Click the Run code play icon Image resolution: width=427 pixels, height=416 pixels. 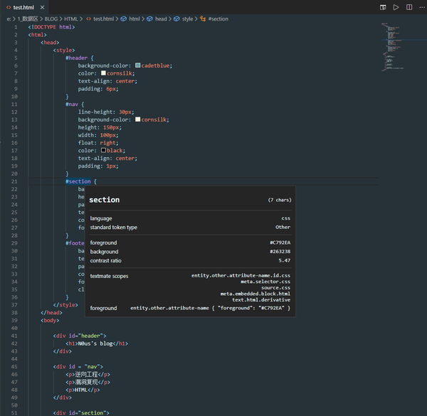(396, 6)
